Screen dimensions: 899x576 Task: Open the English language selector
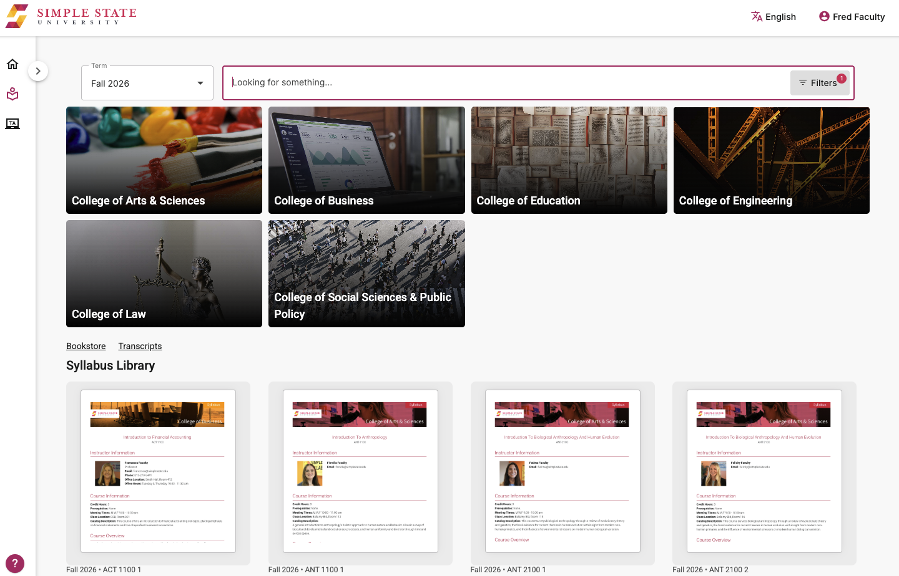(774, 17)
